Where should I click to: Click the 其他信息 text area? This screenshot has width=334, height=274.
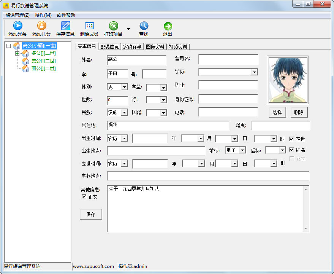pos(205,209)
